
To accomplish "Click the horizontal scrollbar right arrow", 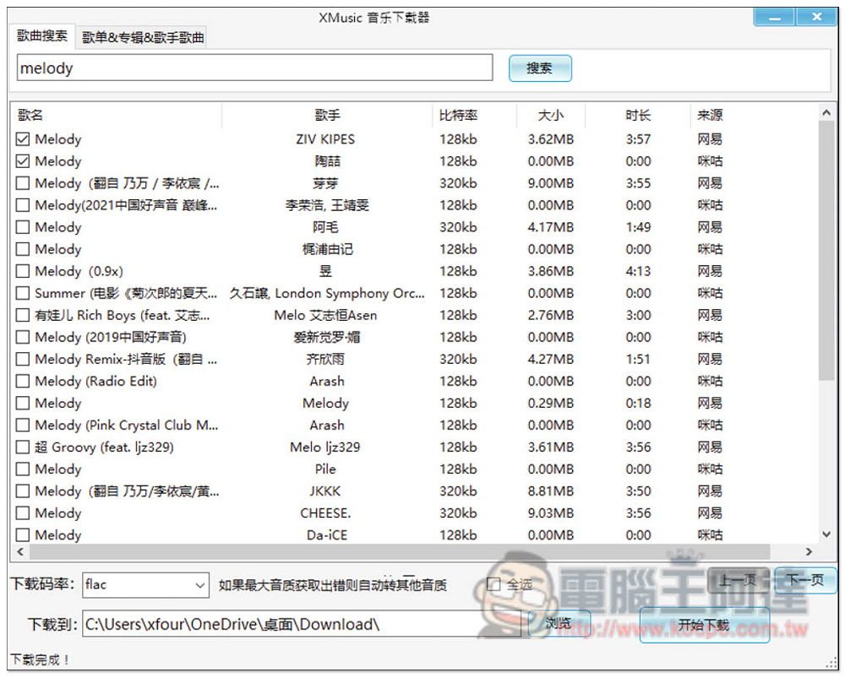I will pyautogui.click(x=809, y=552).
